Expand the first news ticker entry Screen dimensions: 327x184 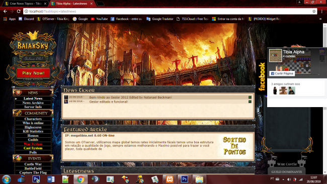pyautogui.click(x=250, y=98)
